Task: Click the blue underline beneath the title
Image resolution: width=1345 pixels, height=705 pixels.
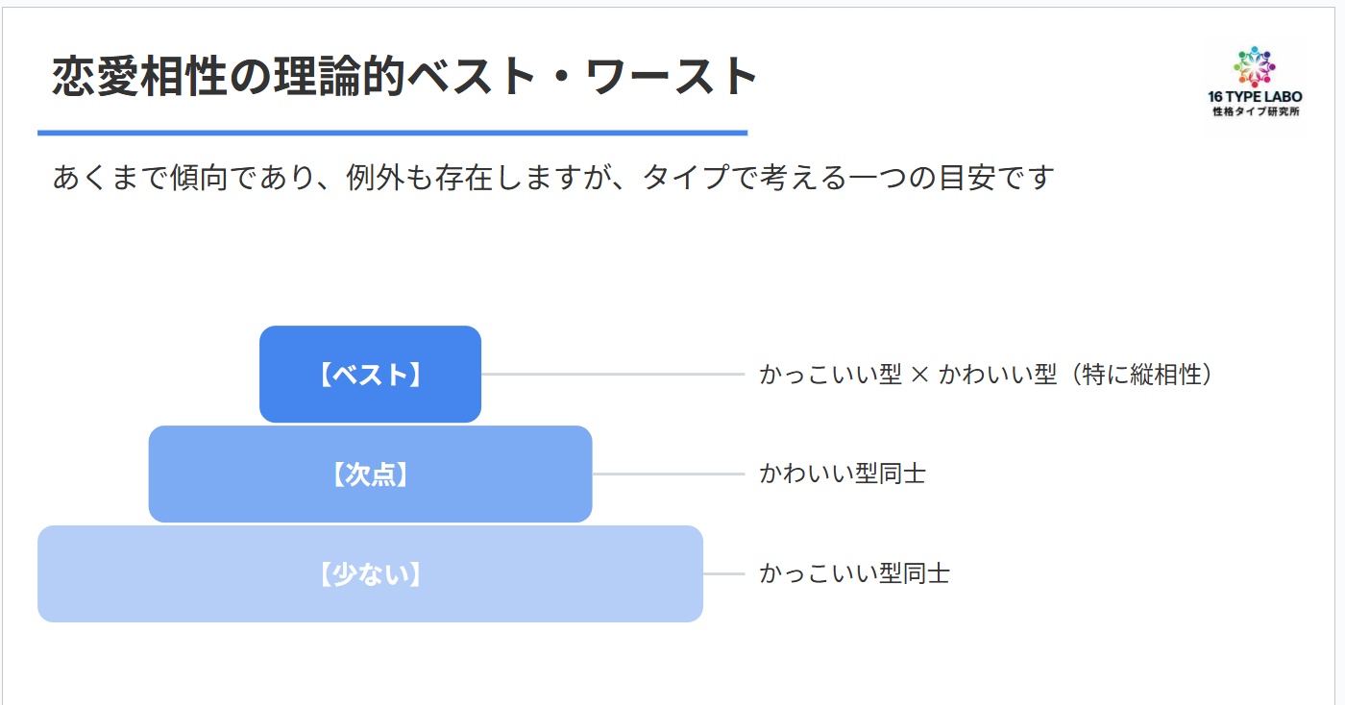Action: point(392,133)
